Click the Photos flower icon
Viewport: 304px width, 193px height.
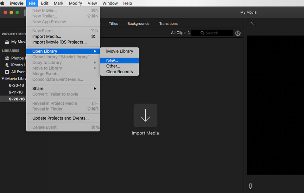click(x=7, y=58)
